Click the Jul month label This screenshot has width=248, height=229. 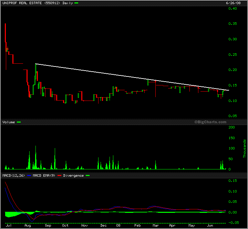(9, 225)
